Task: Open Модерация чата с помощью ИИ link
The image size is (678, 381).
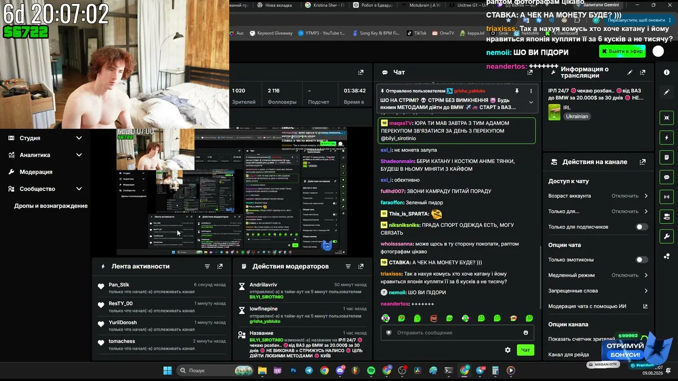Action: tap(598, 306)
